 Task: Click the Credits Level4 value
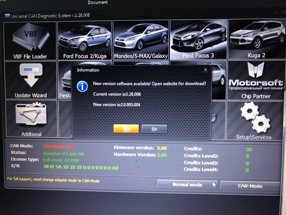click(x=247, y=170)
